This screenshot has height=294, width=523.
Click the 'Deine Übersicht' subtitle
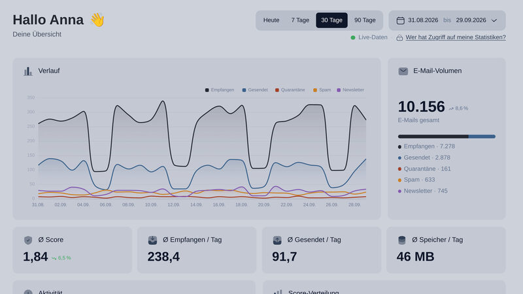[x=37, y=35]
